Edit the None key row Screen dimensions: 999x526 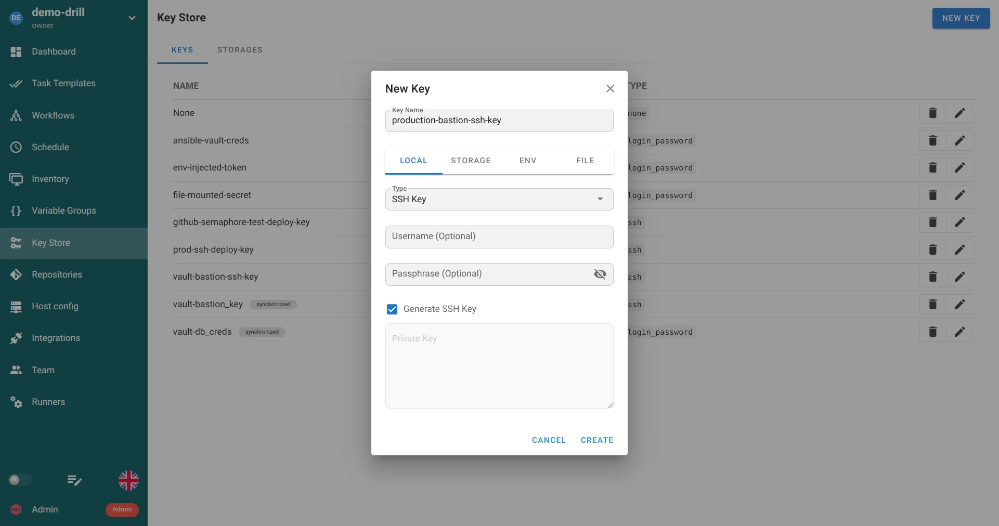[960, 113]
